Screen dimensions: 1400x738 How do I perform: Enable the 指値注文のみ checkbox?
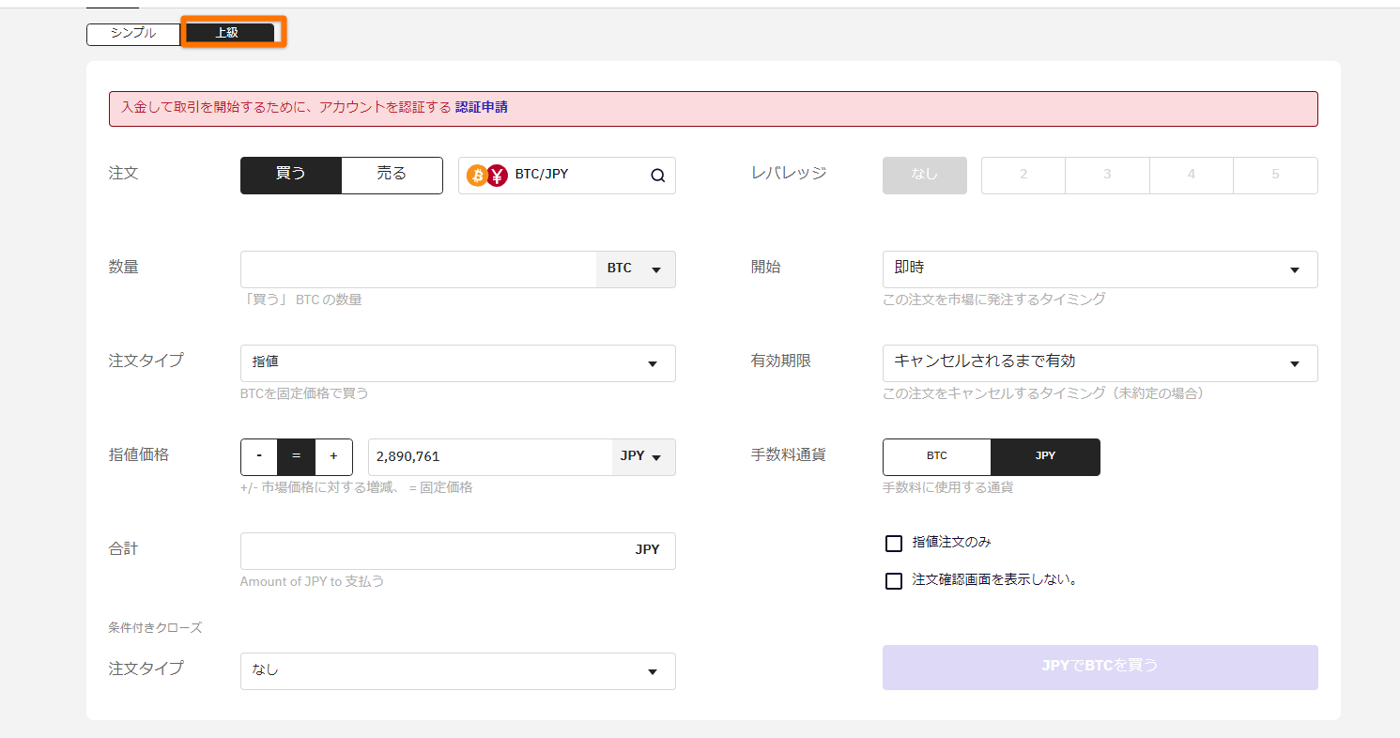894,544
